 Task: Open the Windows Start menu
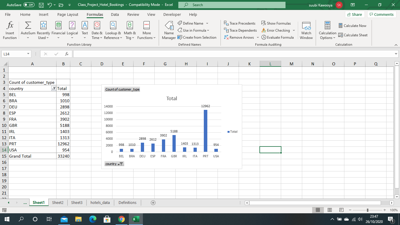(6, 219)
